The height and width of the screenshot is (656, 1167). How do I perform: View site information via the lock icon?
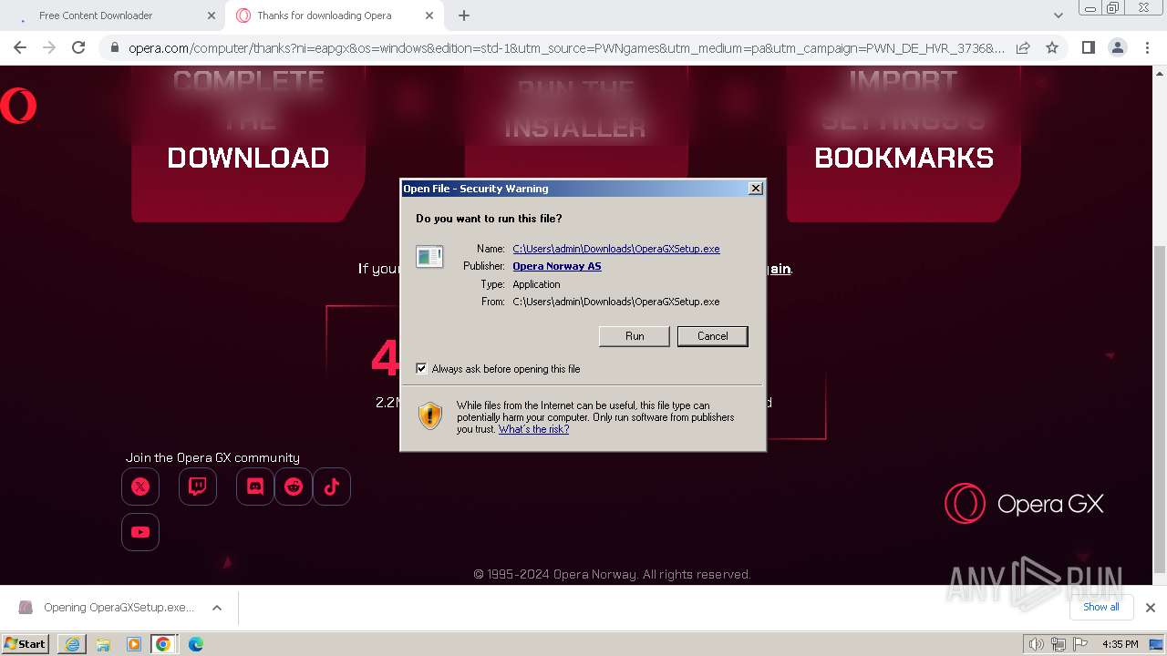(x=114, y=47)
